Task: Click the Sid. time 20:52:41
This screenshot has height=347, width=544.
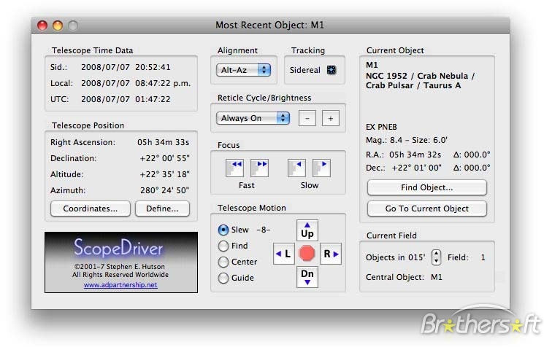Action: coord(153,67)
